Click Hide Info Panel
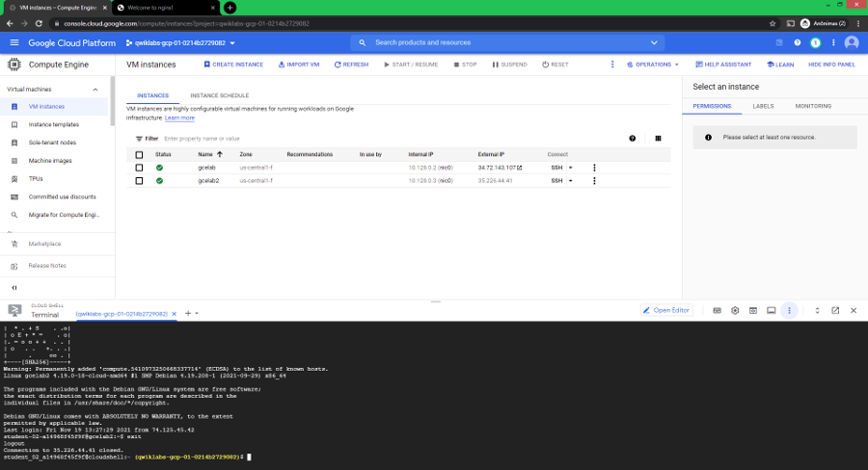This screenshot has width=868, height=470. click(x=831, y=65)
